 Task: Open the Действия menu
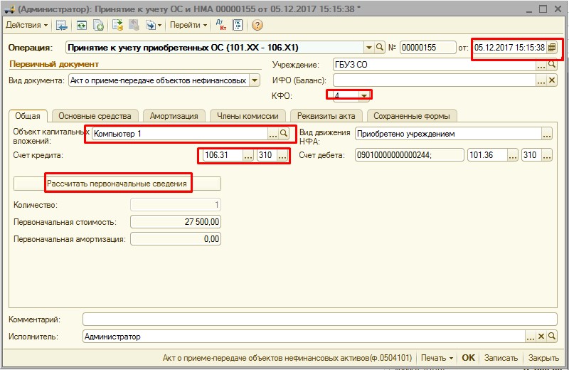[27, 25]
